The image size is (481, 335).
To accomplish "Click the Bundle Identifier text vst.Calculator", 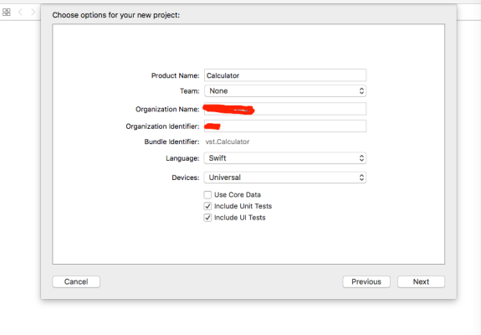I will (x=228, y=142).
